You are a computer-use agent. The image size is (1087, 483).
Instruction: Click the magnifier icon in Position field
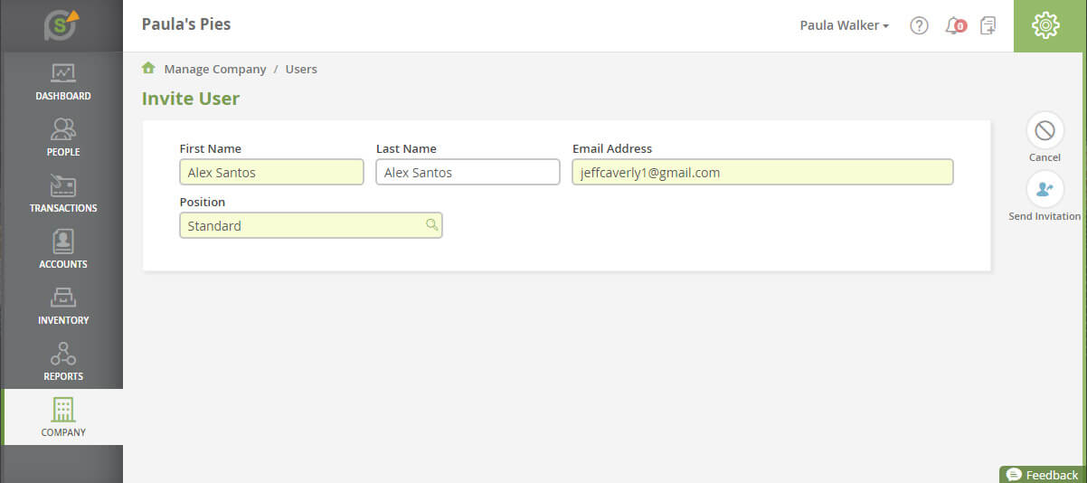[432, 224]
